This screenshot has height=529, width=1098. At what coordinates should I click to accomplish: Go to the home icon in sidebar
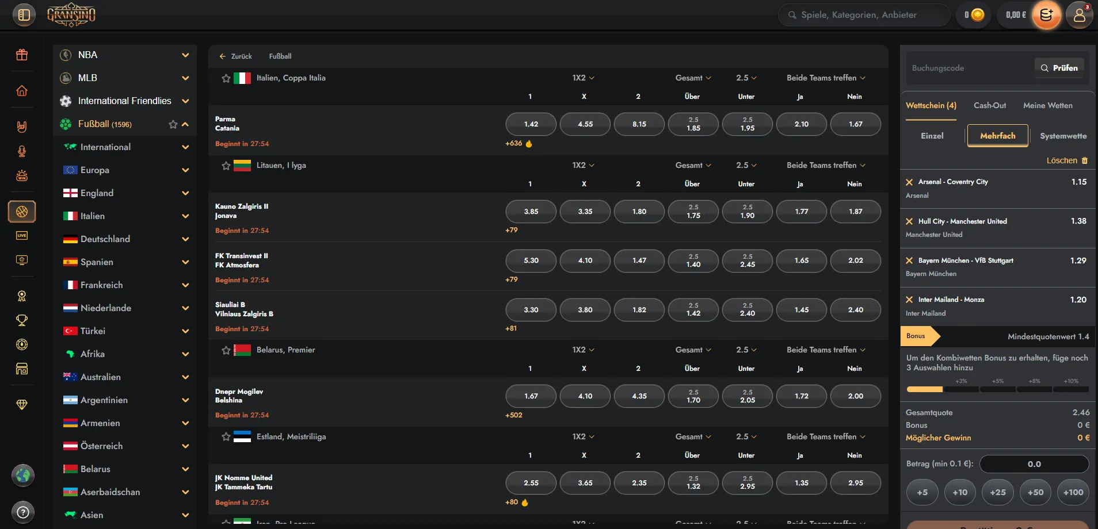pyautogui.click(x=22, y=91)
